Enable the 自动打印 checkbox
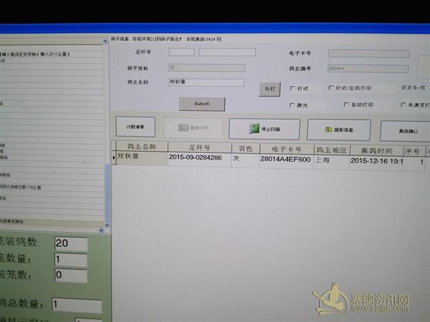 (x=346, y=105)
